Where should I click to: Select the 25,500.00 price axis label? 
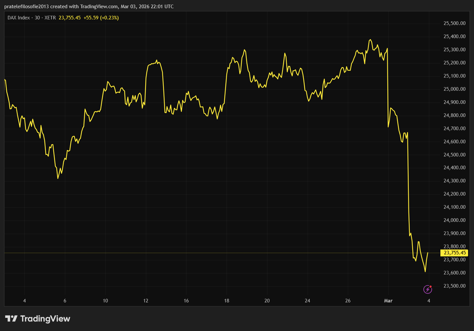coord(455,23)
